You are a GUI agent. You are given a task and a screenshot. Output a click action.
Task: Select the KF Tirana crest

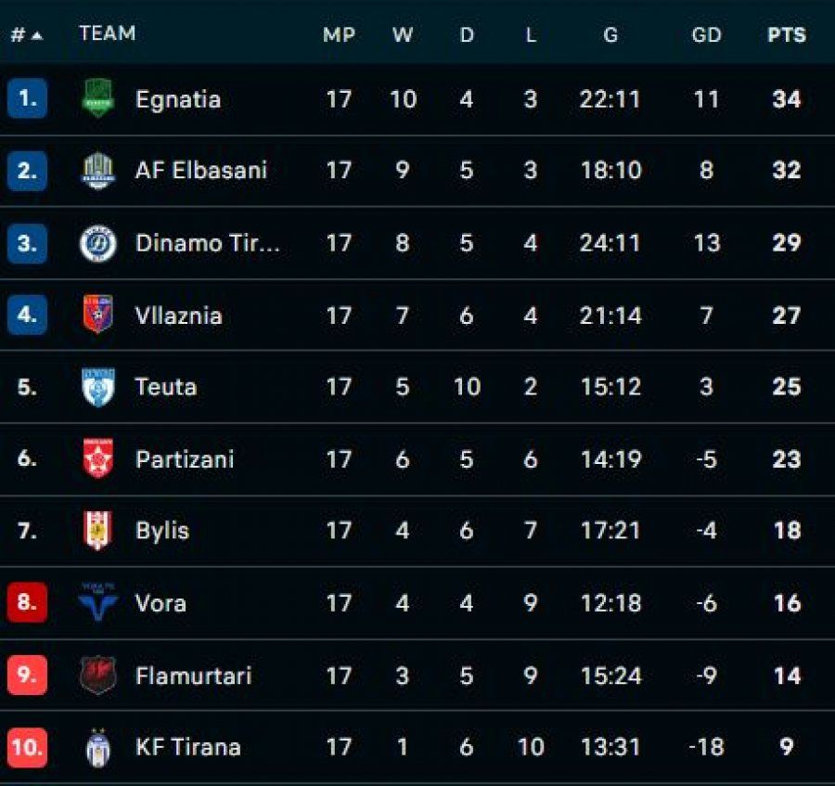pyautogui.click(x=97, y=747)
